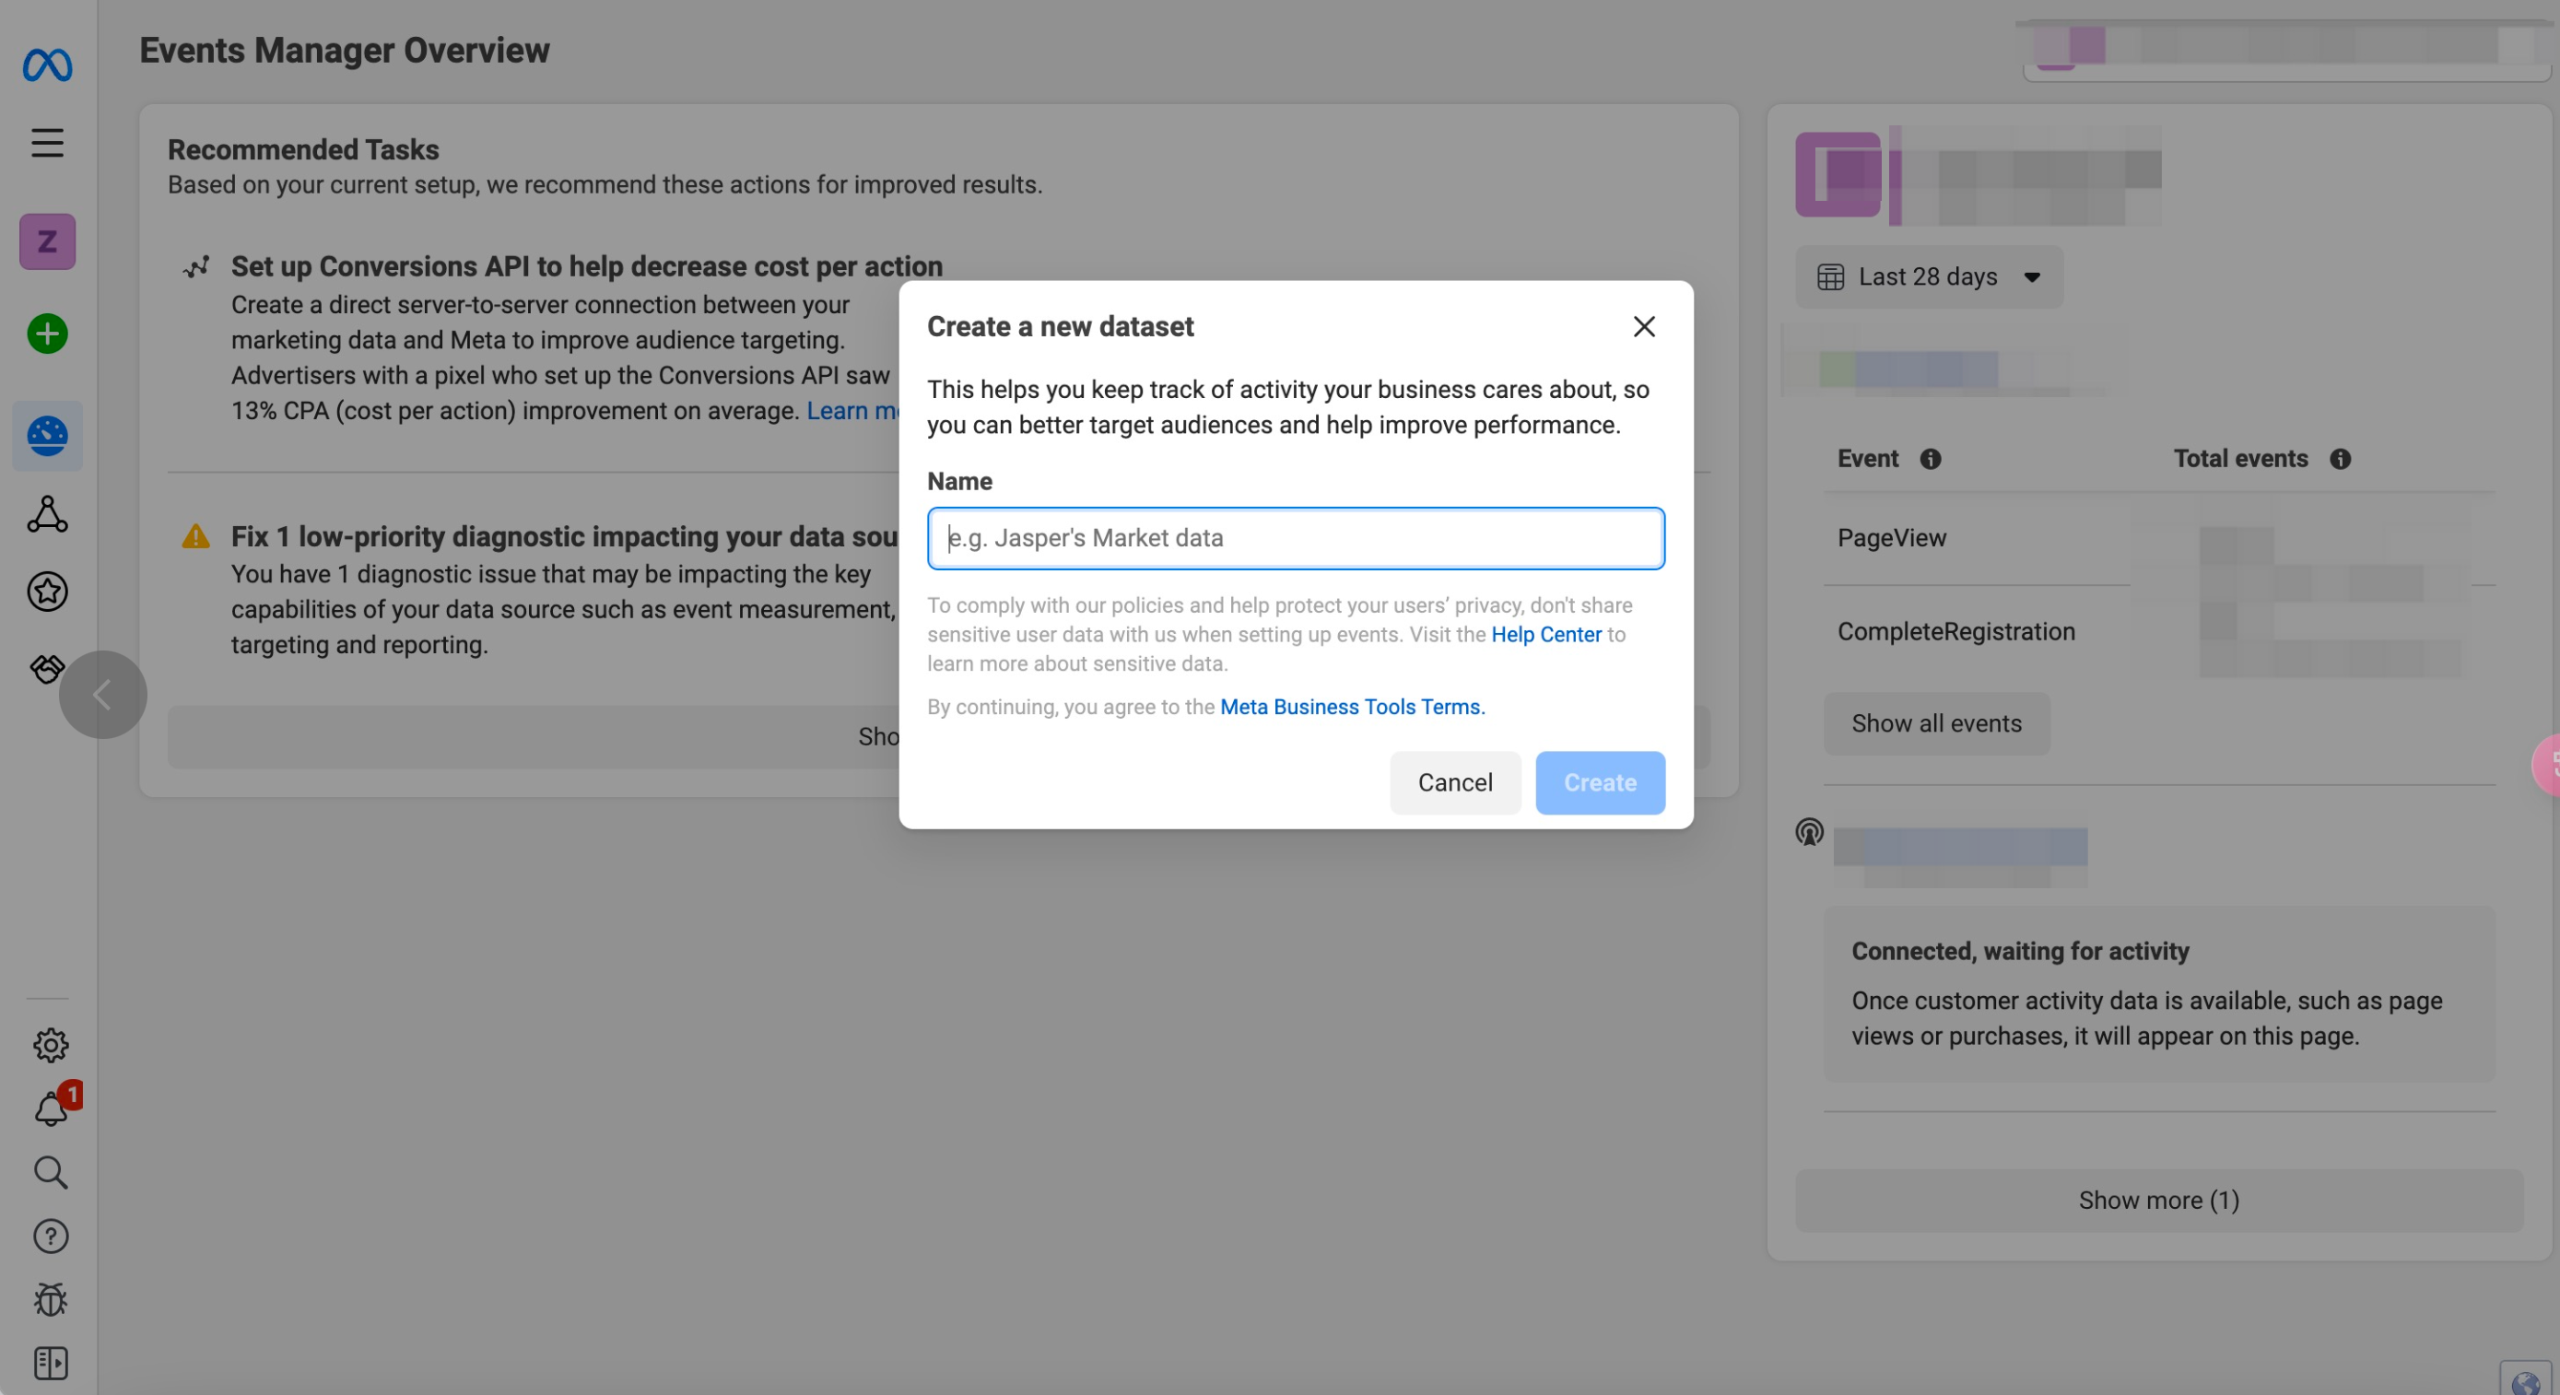Click the warning triangle diagnostic icon
The width and height of the screenshot is (2560, 1395).
point(195,536)
